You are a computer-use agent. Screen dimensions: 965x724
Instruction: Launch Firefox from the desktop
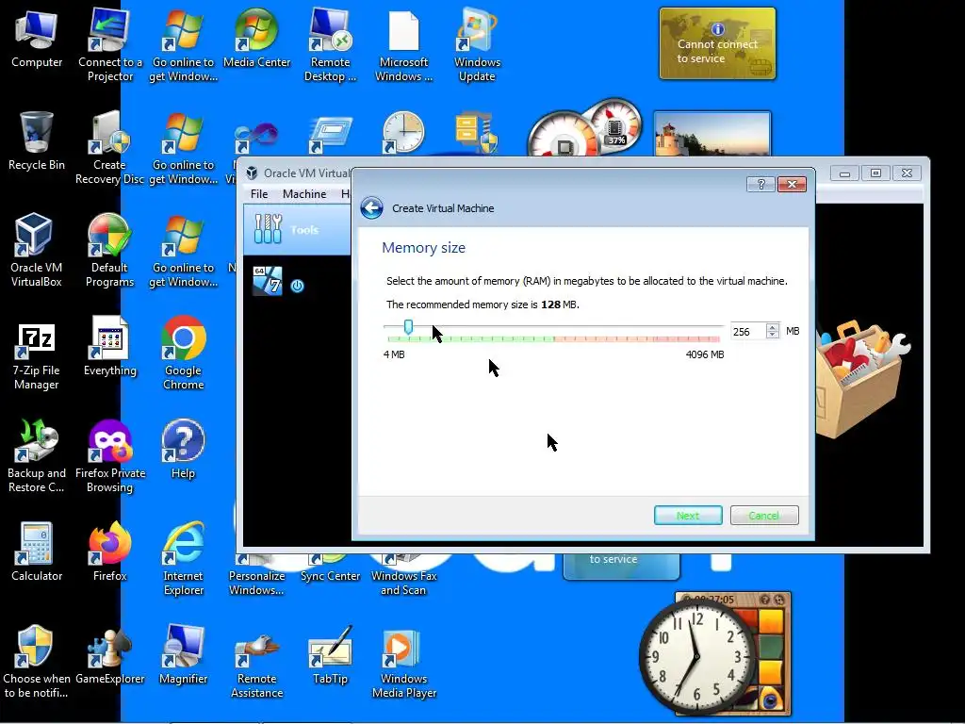[109, 552]
